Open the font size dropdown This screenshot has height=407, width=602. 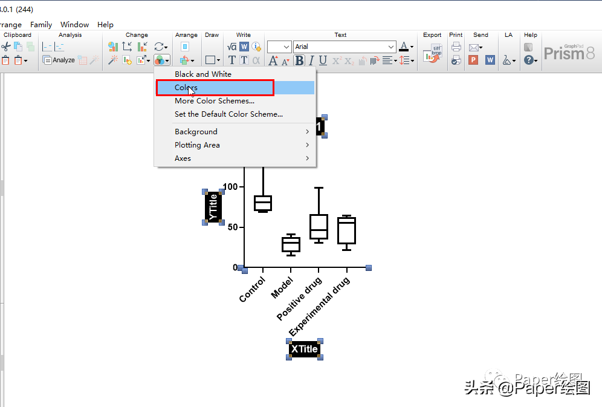click(286, 47)
